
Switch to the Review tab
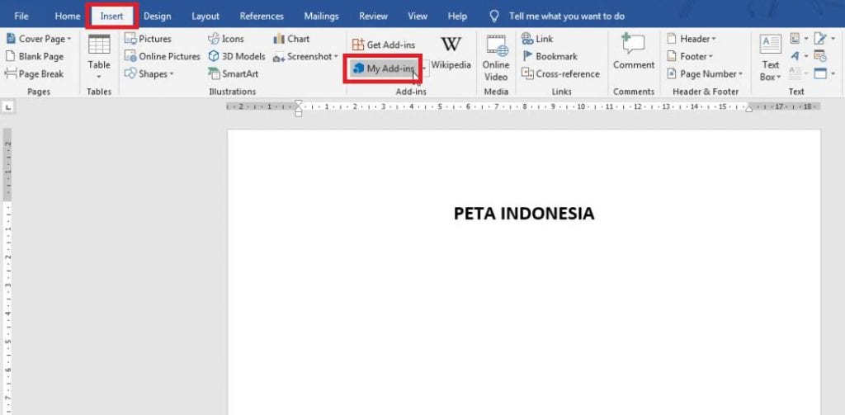click(x=373, y=17)
